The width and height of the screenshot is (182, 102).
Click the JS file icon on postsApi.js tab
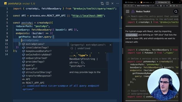click(5, 3)
